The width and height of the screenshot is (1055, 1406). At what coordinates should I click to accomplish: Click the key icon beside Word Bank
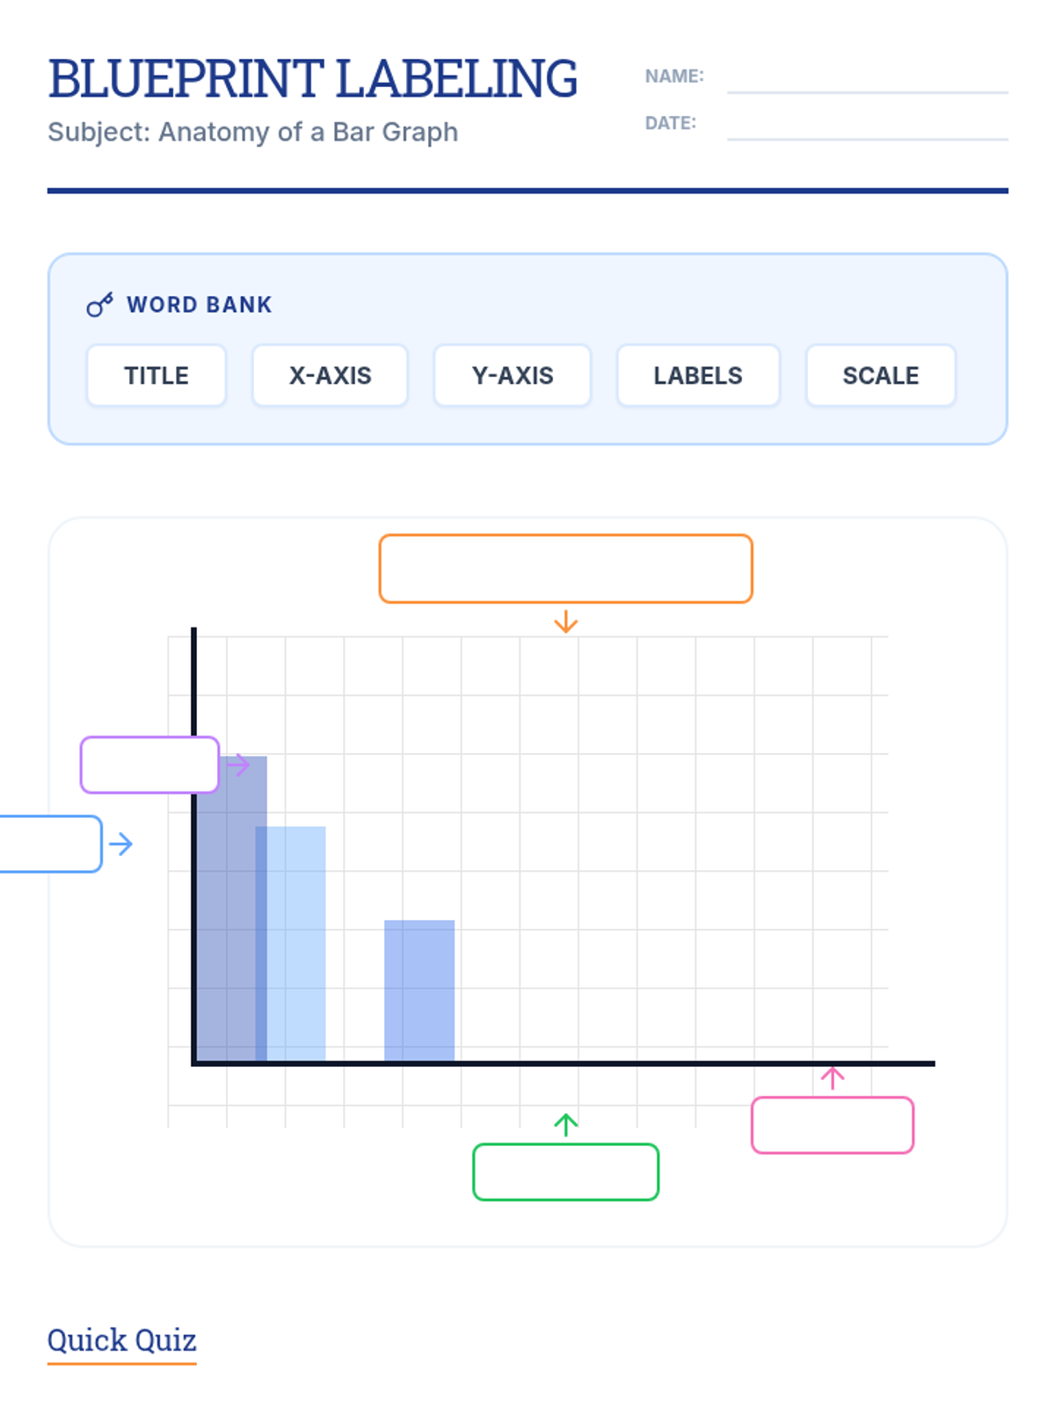click(x=99, y=304)
